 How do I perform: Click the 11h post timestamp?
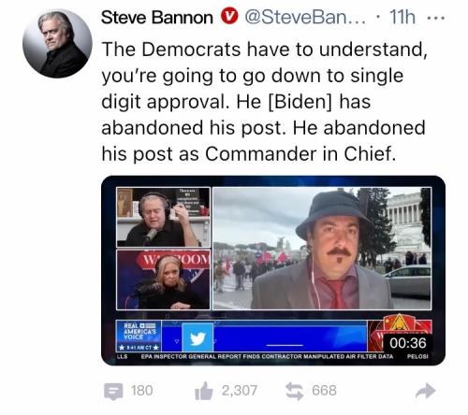pyautogui.click(x=402, y=17)
